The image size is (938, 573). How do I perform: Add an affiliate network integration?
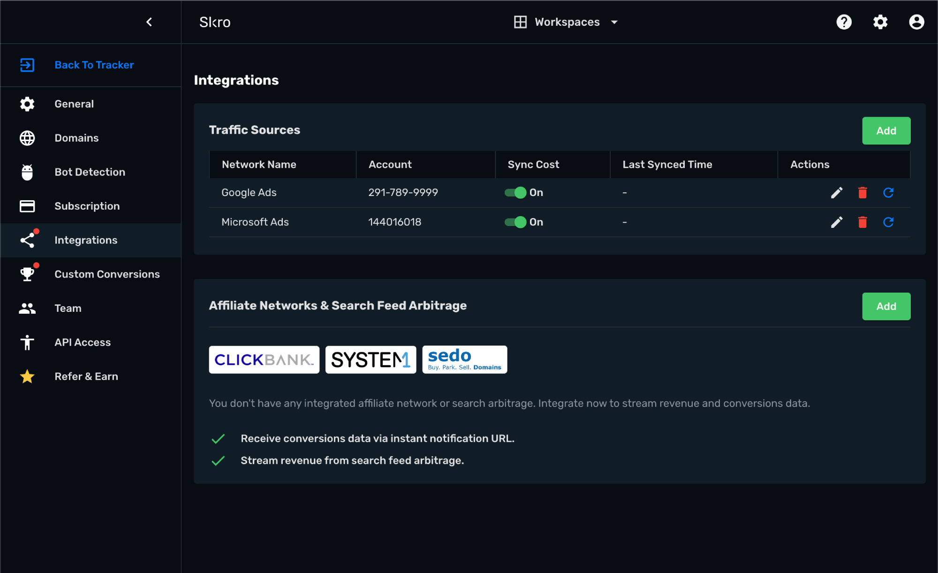(886, 306)
